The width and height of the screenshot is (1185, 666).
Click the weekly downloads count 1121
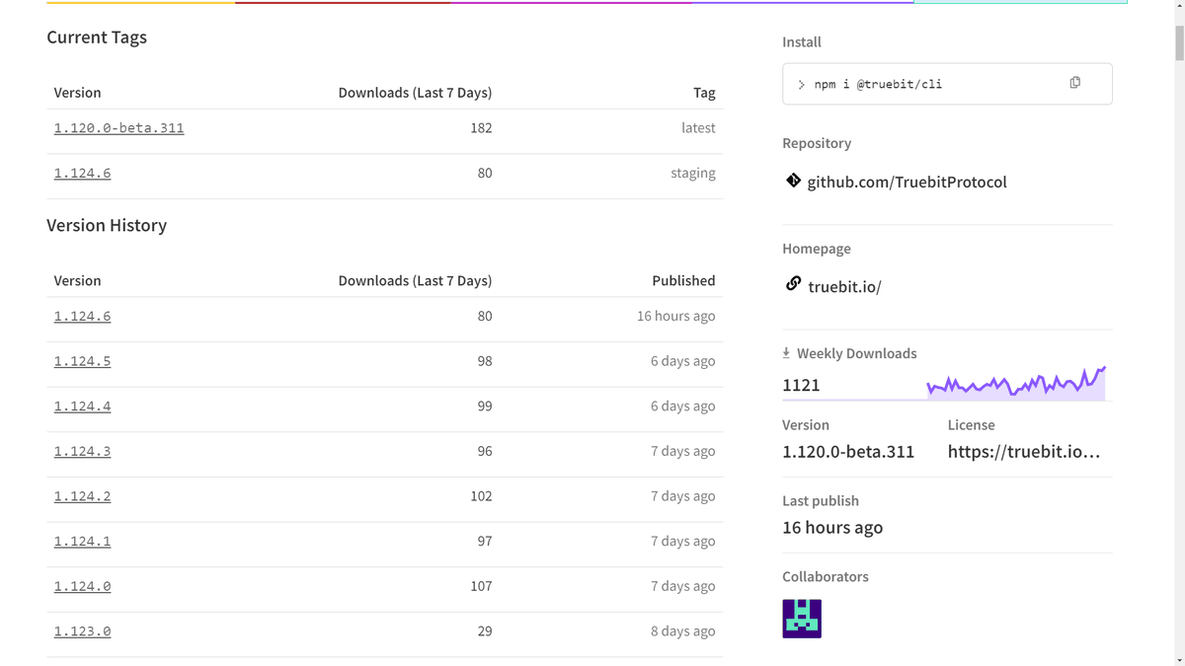[x=801, y=385]
